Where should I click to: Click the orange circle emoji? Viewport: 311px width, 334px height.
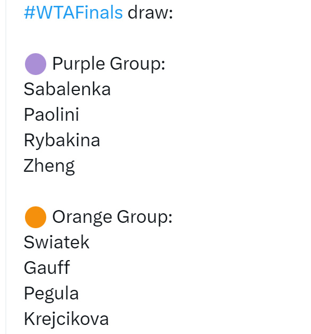click(x=36, y=217)
